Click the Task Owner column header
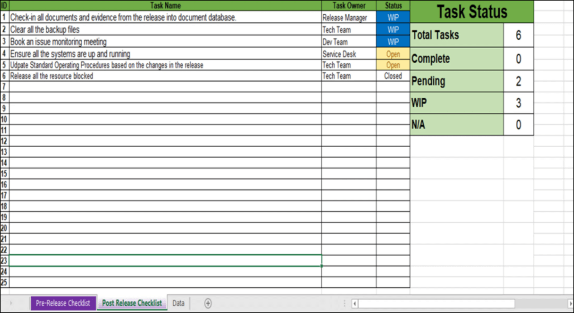The height and width of the screenshot is (313, 574). tap(349, 6)
